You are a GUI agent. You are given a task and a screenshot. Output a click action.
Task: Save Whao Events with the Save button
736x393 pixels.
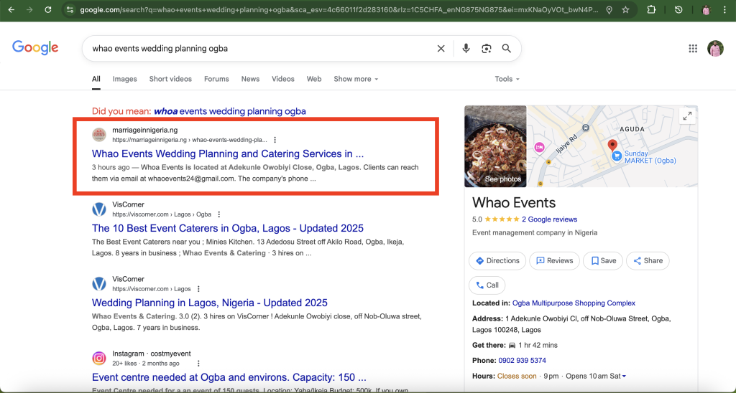[603, 261]
